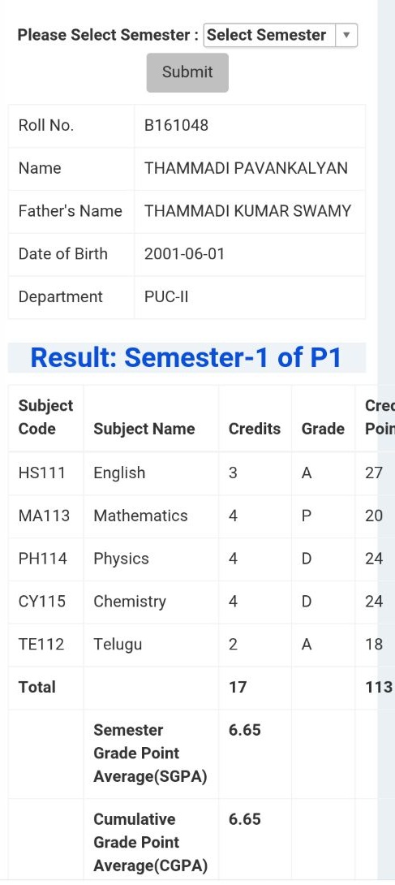Click the CY115 Chemistry subject code
Image resolution: width=395 pixels, height=885 pixels.
pos(41,602)
